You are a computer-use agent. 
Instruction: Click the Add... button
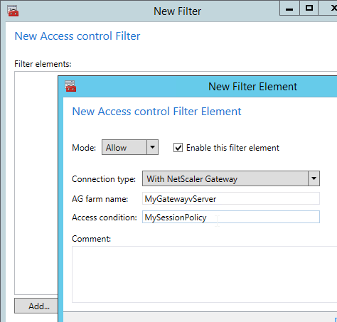36,306
